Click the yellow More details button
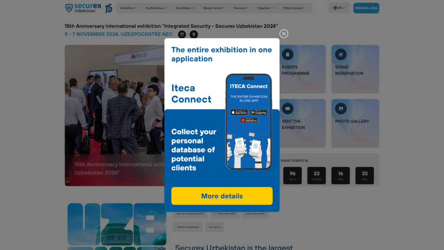 pos(222,196)
